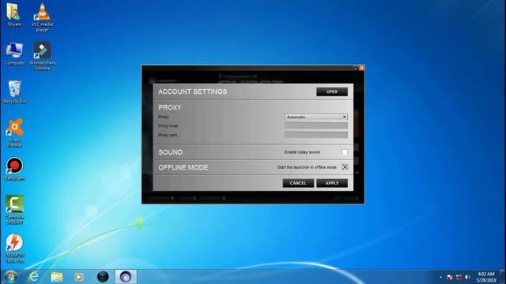Click the Proxy port input field
Image resolution: width=506 pixels, height=284 pixels.
click(x=316, y=135)
